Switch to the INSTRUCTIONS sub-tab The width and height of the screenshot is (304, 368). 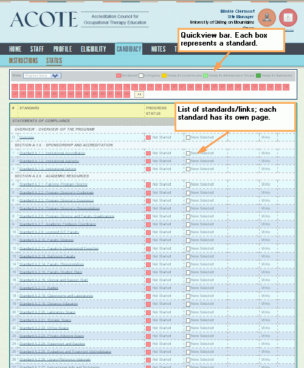(23, 61)
